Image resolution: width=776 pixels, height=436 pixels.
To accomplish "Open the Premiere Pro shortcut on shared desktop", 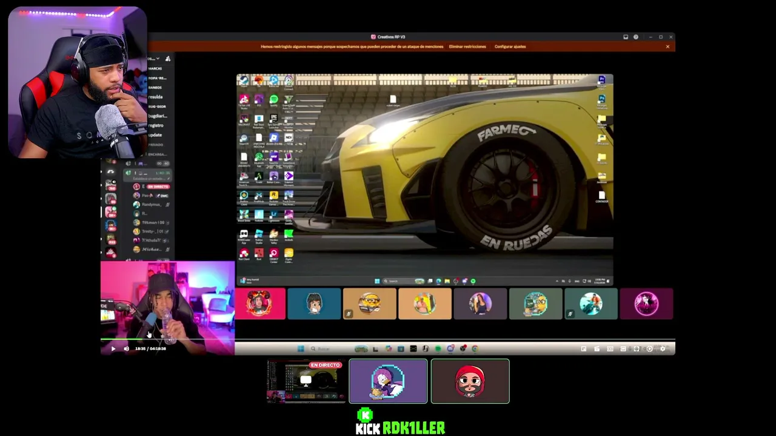I will click(x=601, y=81).
